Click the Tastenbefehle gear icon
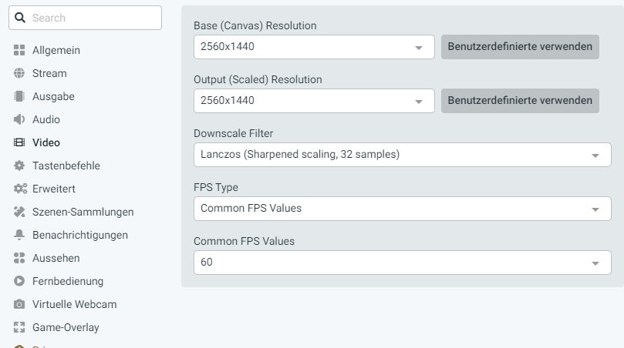The height and width of the screenshot is (348, 624). point(20,166)
